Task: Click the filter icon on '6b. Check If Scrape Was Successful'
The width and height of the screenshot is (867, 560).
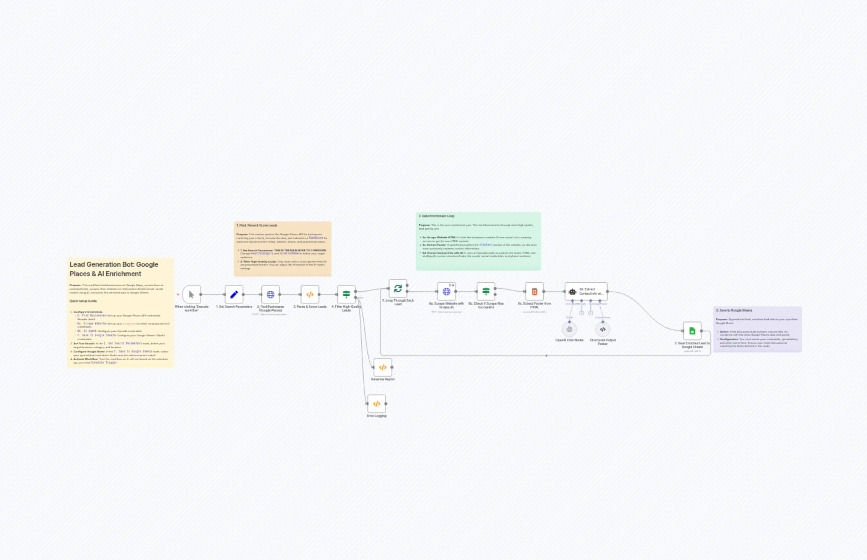Action: 486,291
